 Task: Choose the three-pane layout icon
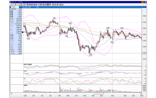(x=32, y=4)
